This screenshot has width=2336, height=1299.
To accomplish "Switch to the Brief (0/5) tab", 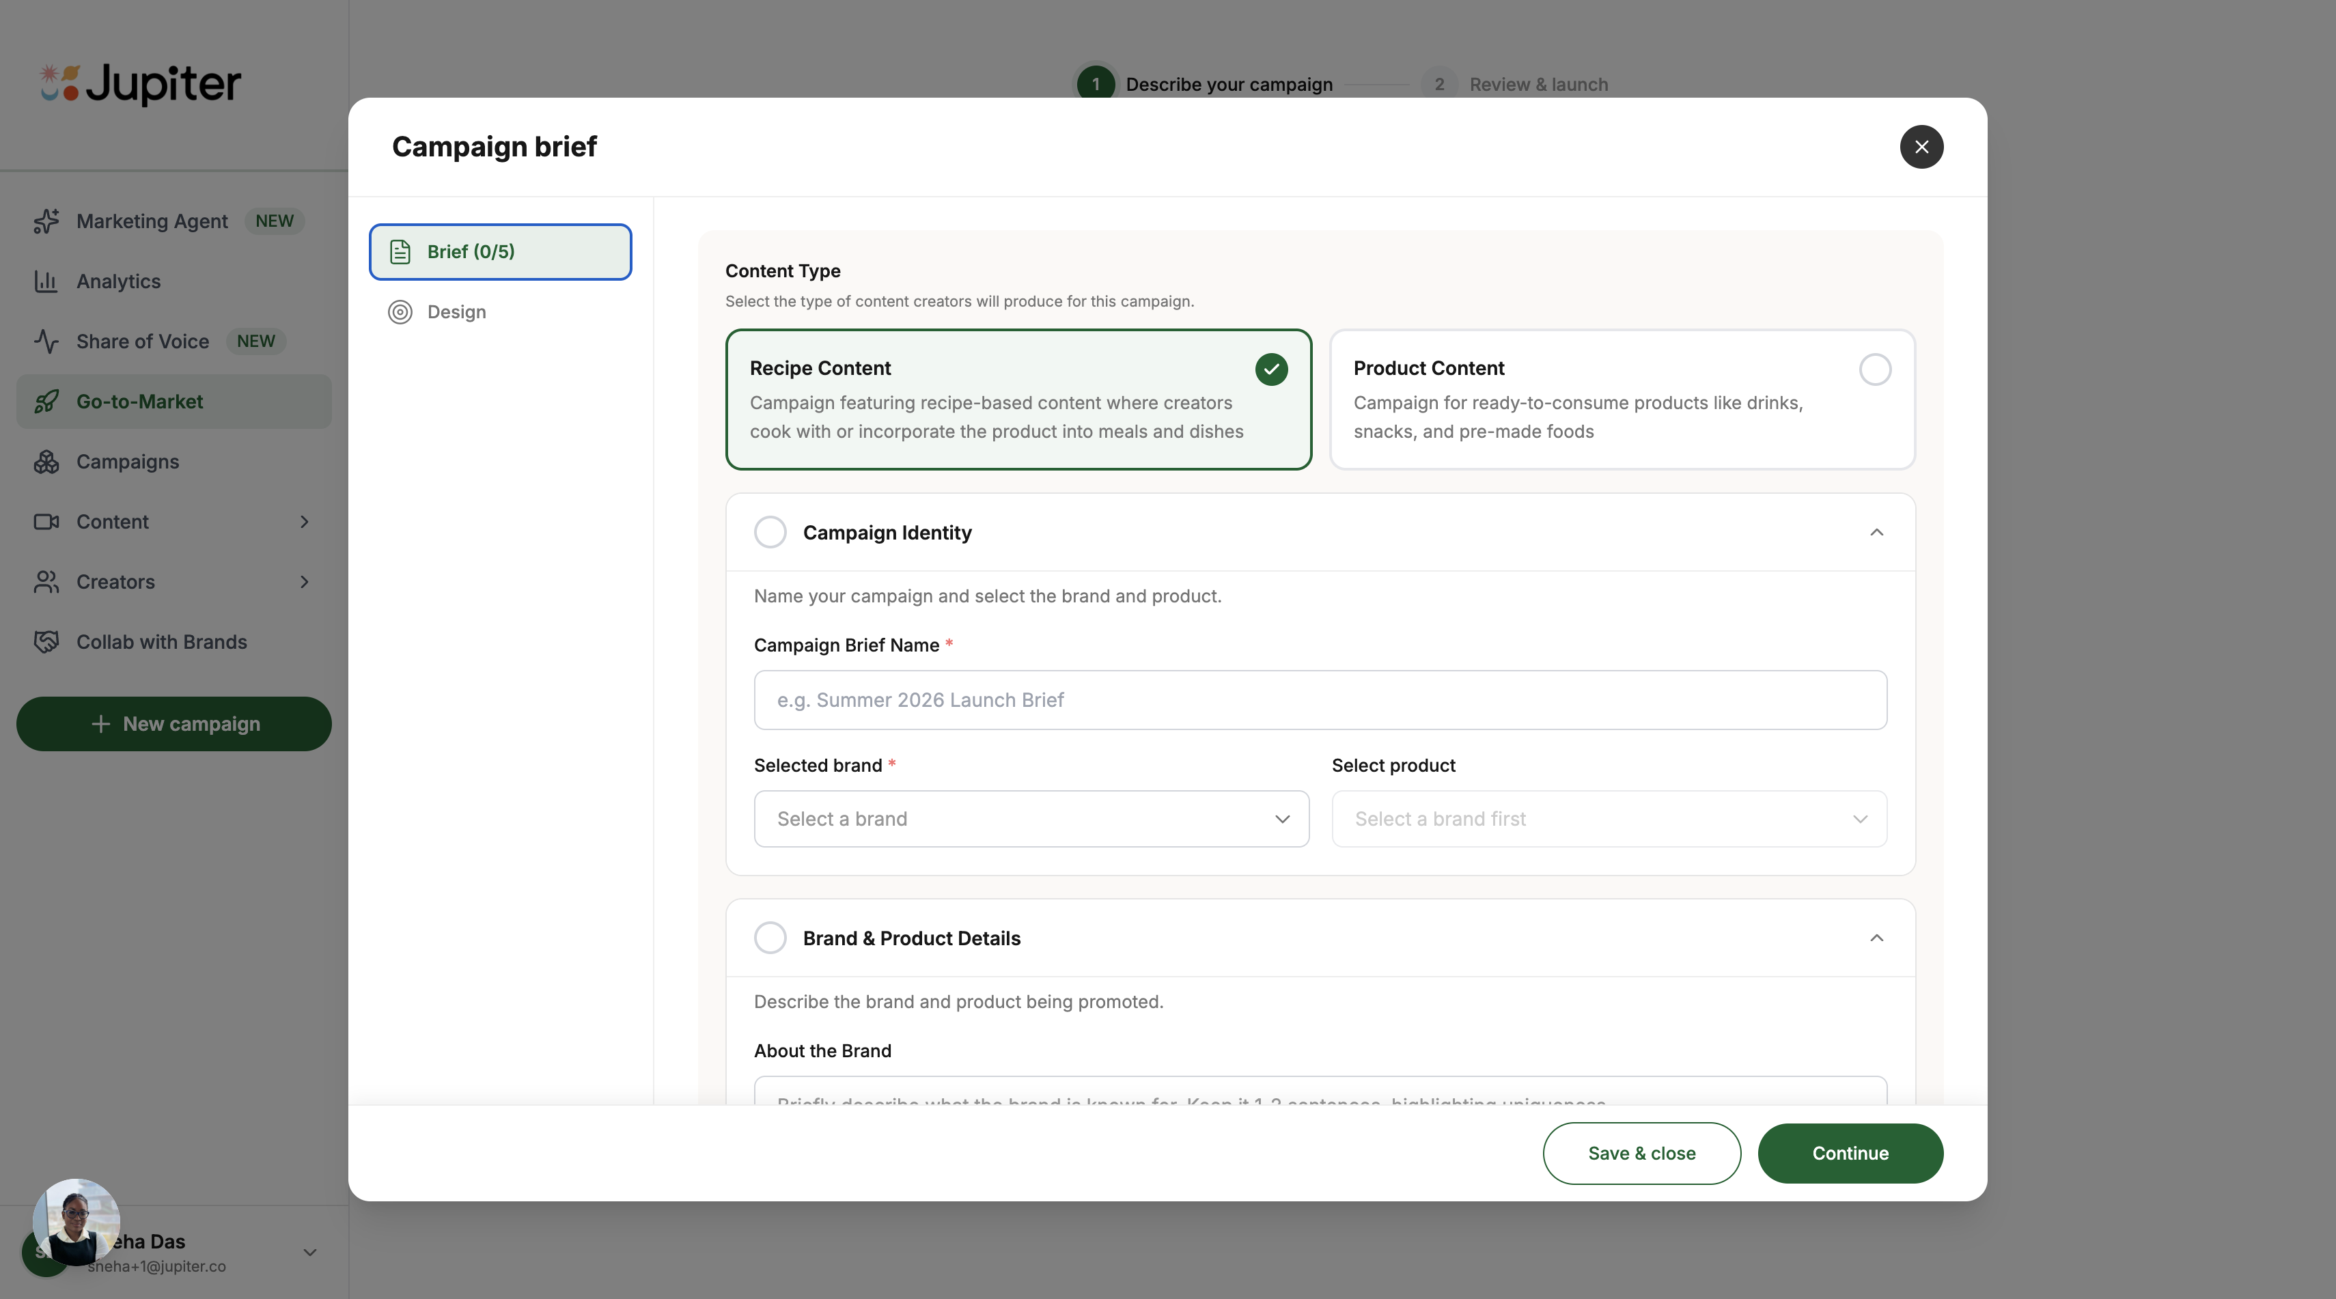I will [500, 252].
